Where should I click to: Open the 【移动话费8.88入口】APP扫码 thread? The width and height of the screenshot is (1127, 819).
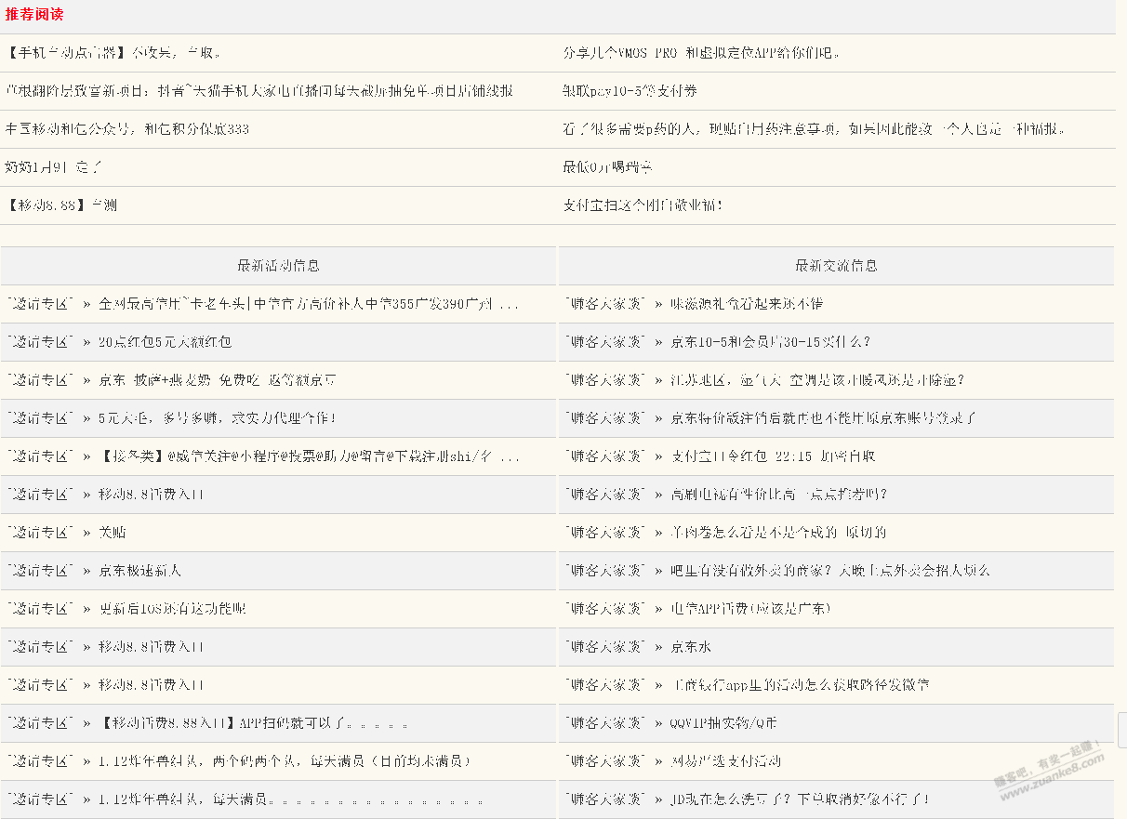pos(253,723)
